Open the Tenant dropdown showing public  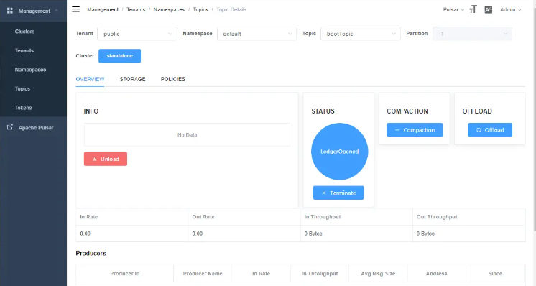tap(137, 34)
